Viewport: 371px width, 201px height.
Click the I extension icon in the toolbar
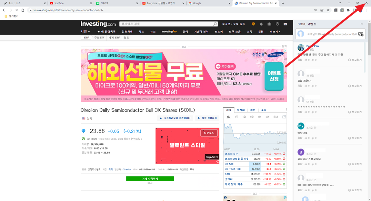[x=336, y=10]
